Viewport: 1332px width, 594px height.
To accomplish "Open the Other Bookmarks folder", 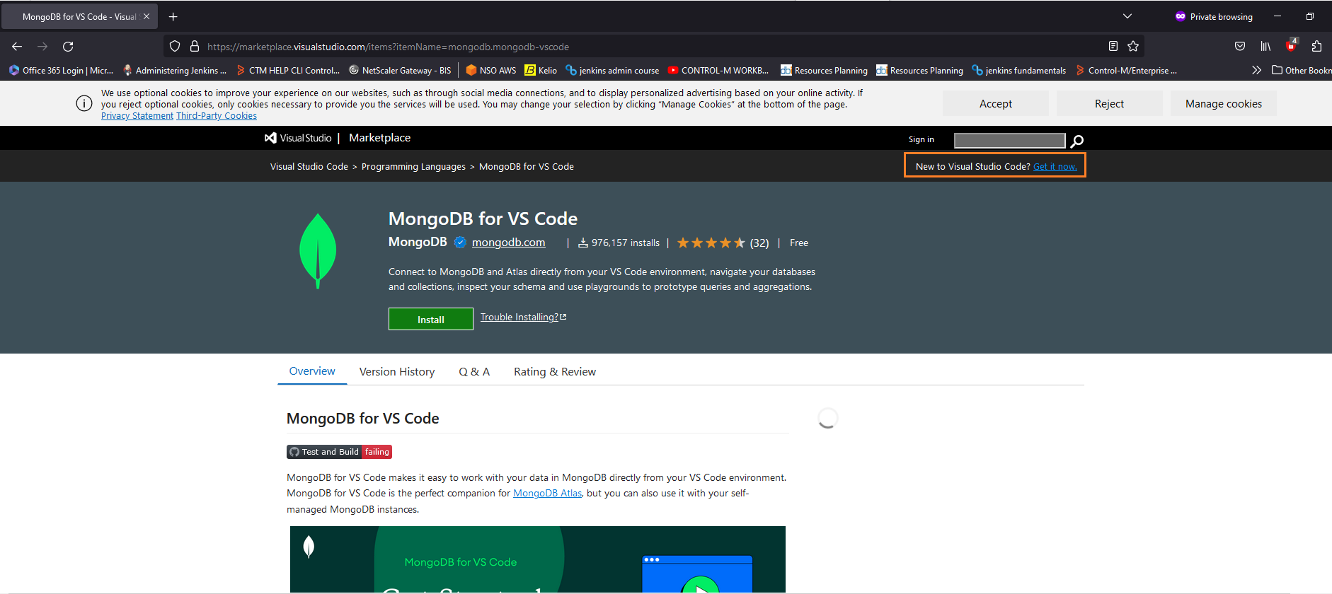I will tap(1301, 70).
